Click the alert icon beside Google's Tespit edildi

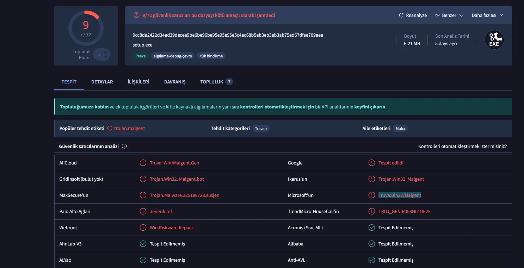coord(371,163)
